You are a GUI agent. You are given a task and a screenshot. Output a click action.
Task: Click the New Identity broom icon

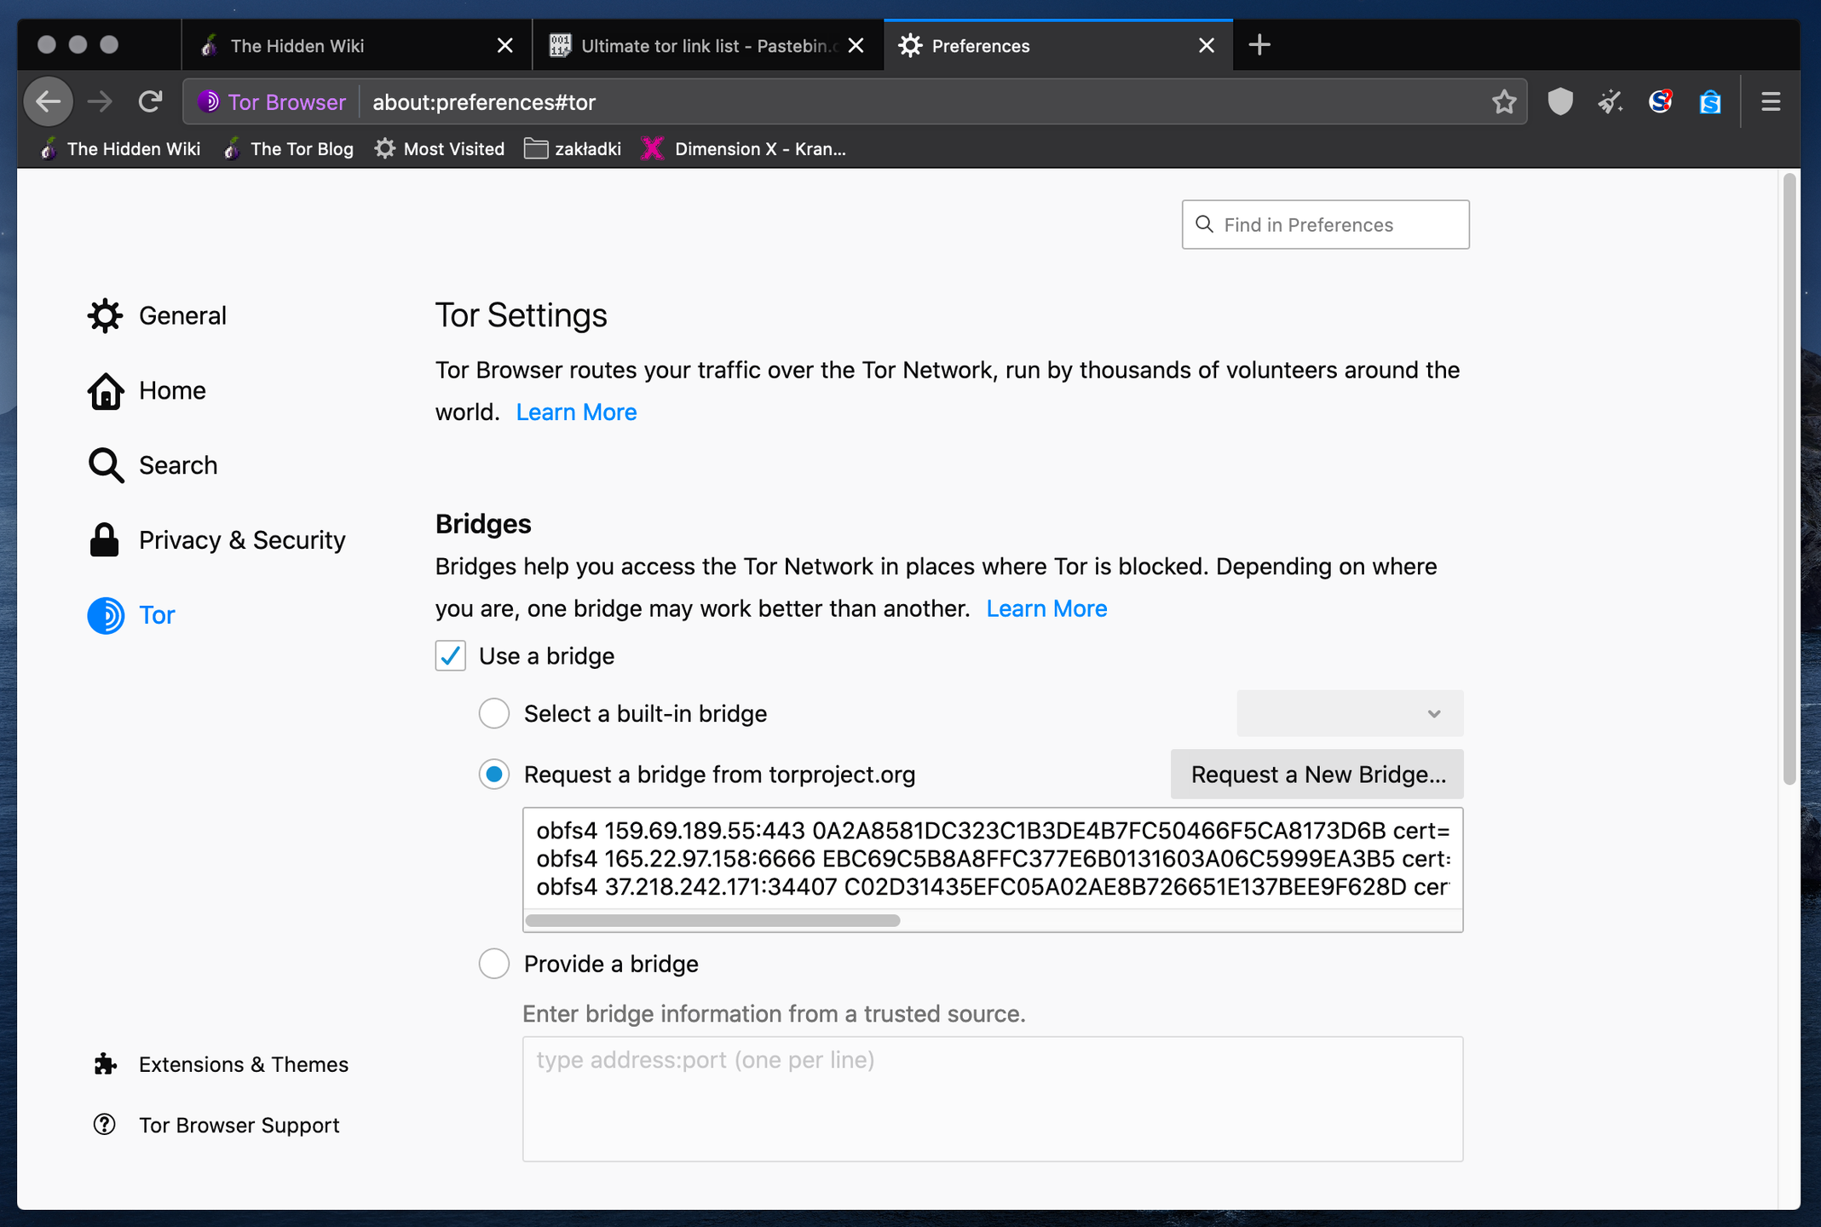1610,101
